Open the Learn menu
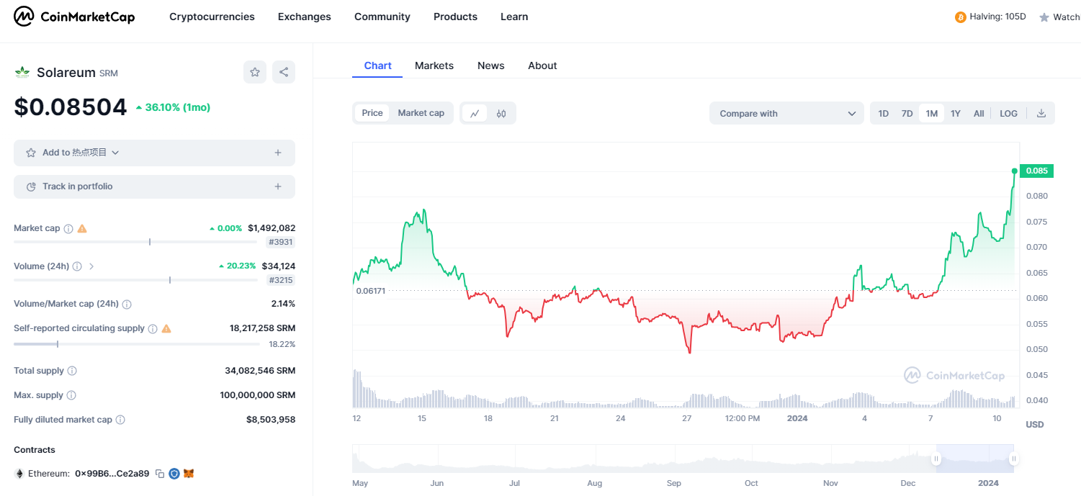This screenshot has height=496, width=1081. click(514, 17)
